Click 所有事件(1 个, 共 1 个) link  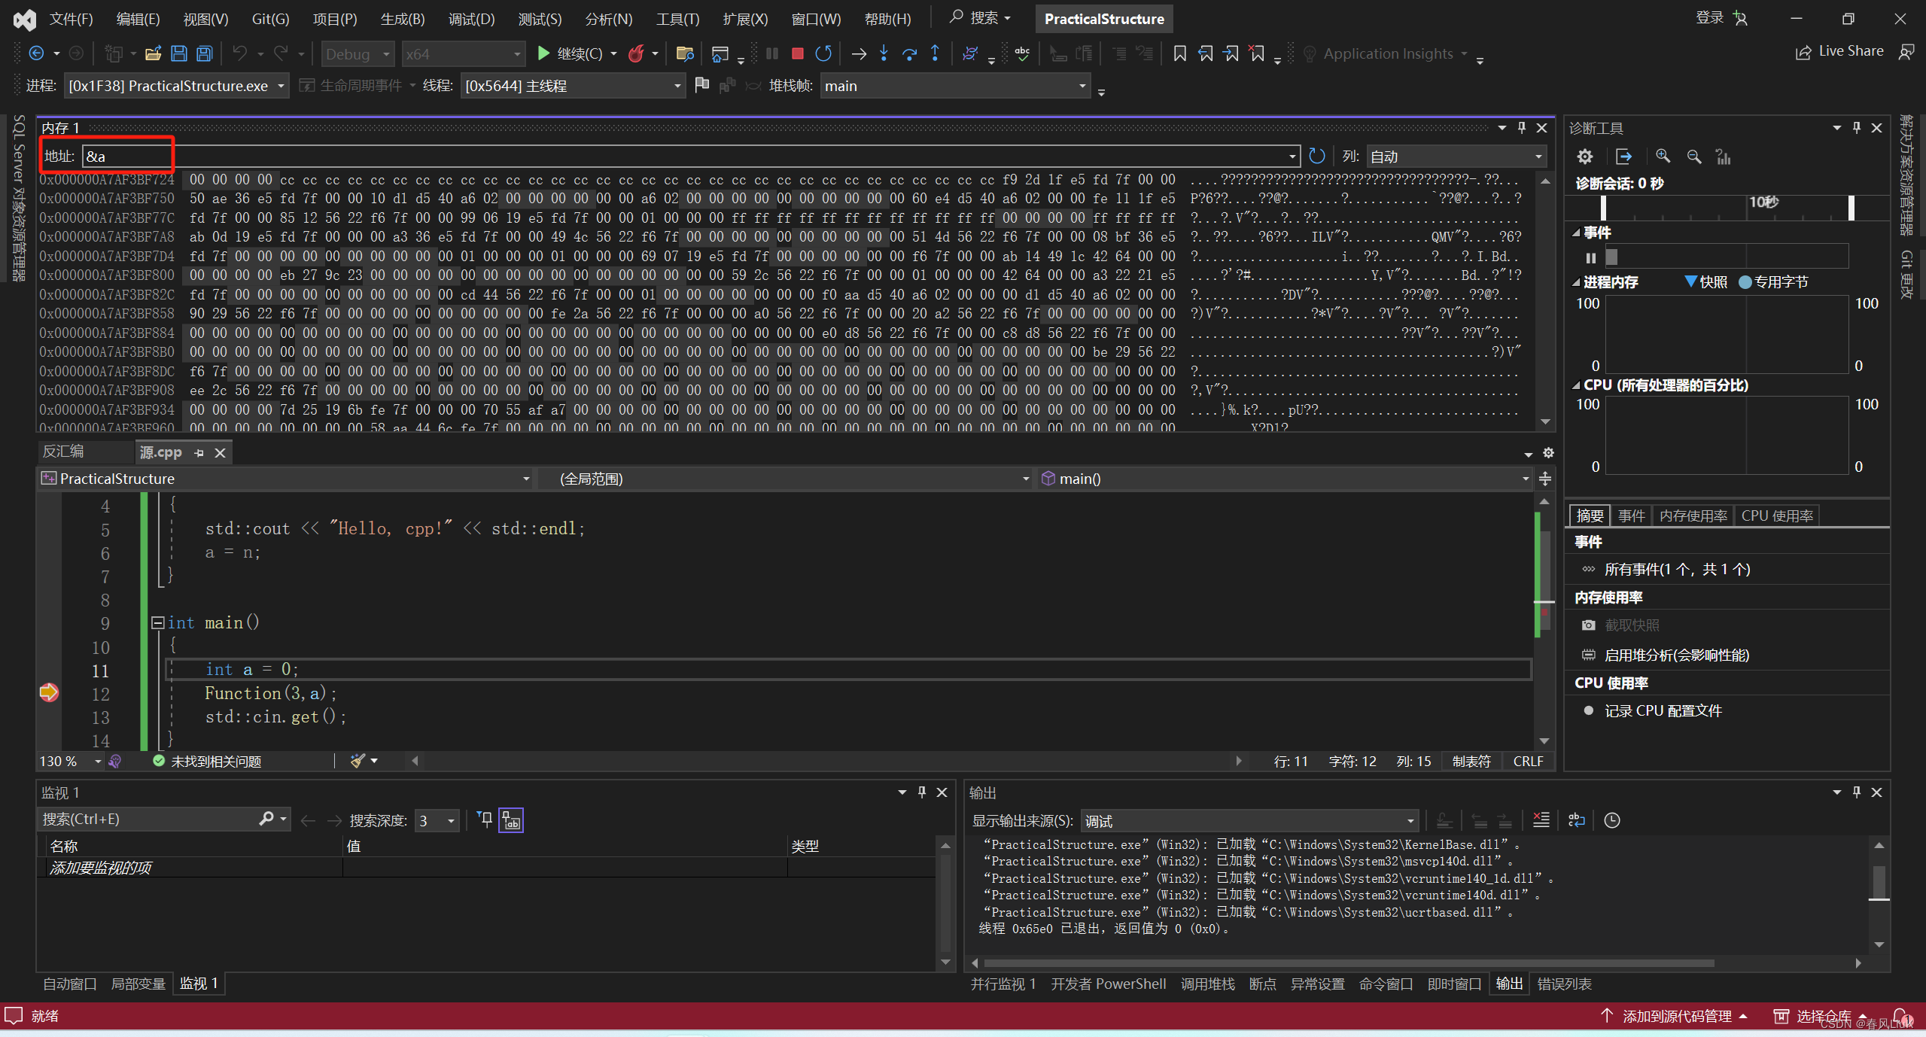pos(1677,570)
